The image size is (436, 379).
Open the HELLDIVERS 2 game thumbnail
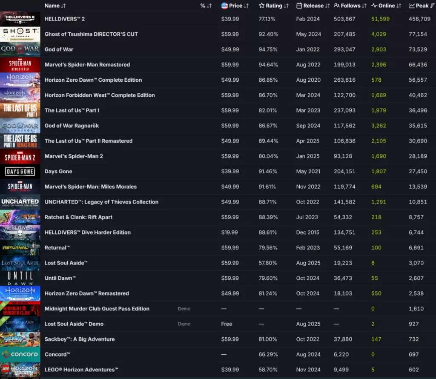point(20,19)
